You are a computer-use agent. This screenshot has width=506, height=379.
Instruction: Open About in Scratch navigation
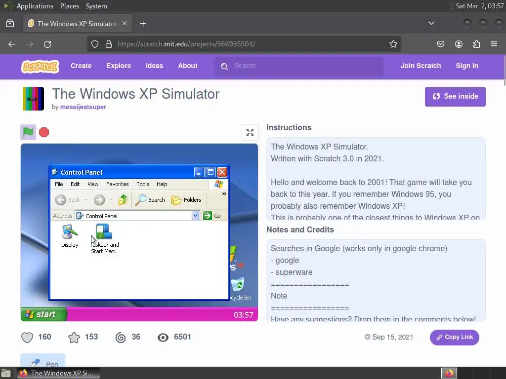point(187,66)
